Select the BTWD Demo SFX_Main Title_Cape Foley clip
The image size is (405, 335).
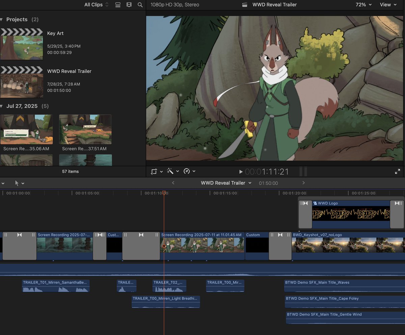[x=345, y=302]
